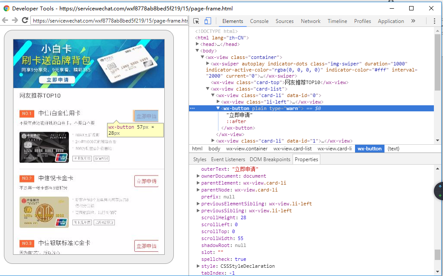The height and width of the screenshot is (276, 443).
Task: Click the spellcheck: true property
Action: click(x=224, y=259)
